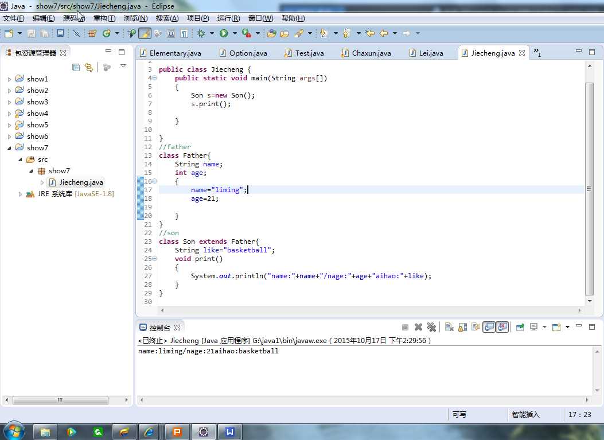The image size is (604, 440).
Task: Open Internet Explorer from taskbar
Action: tap(149, 432)
